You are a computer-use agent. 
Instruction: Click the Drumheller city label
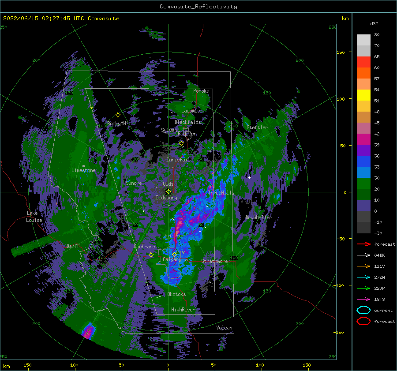(x=258, y=217)
